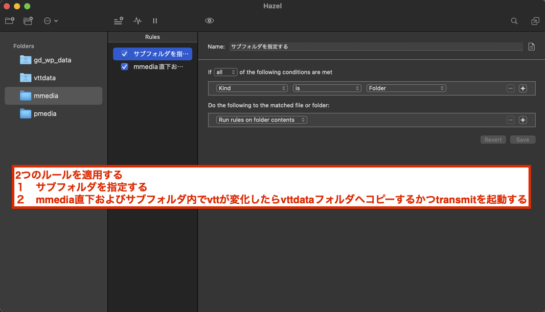Open the 'Run rules on folder contents' dropdown
The height and width of the screenshot is (312, 545).
[x=262, y=120]
